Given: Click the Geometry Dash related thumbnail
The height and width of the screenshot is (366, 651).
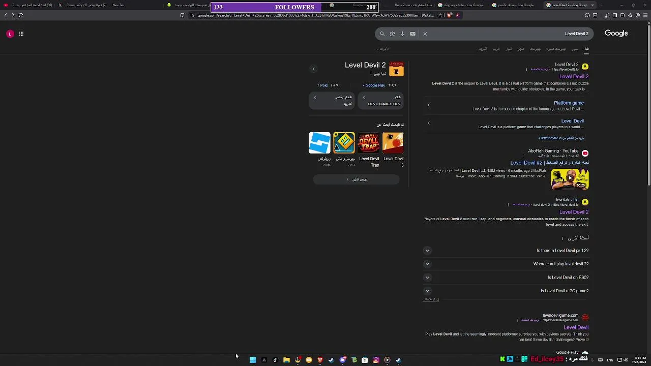Looking at the screenshot, I should (x=344, y=143).
